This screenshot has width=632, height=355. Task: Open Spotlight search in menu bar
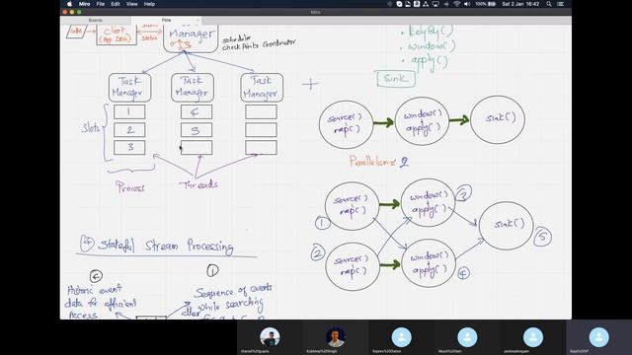[549, 4]
